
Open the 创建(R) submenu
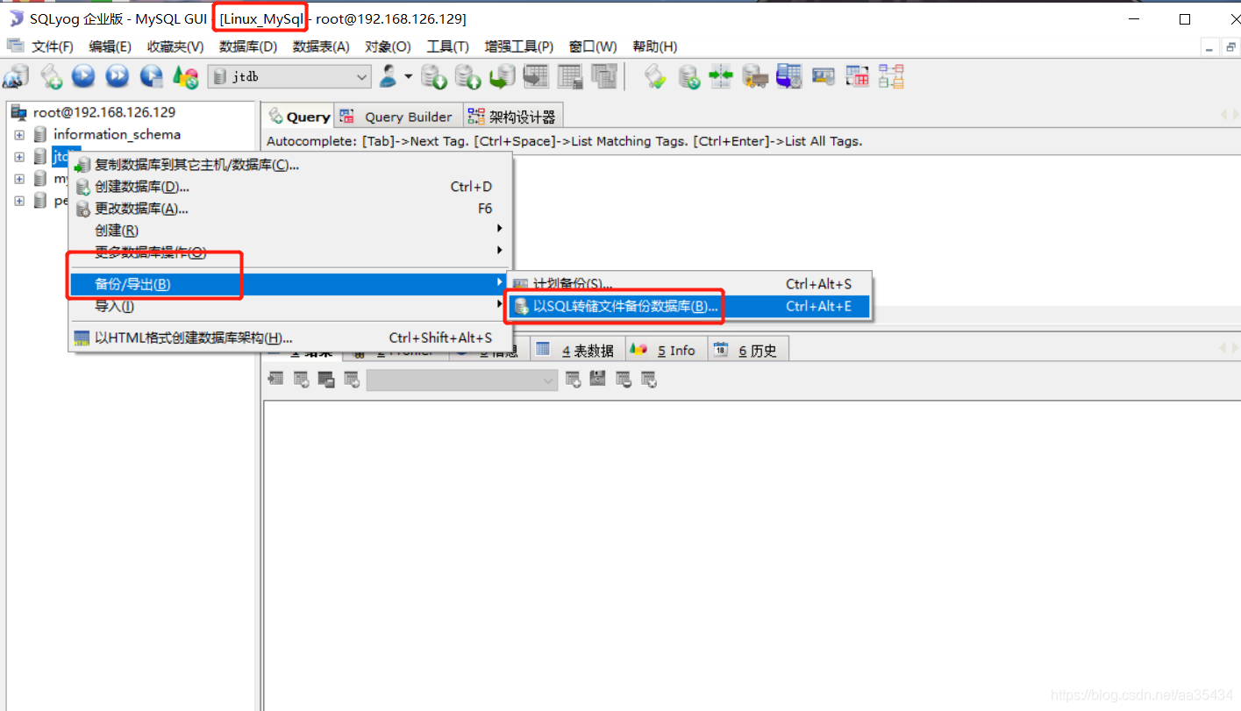pyautogui.click(x=290, y=231)
